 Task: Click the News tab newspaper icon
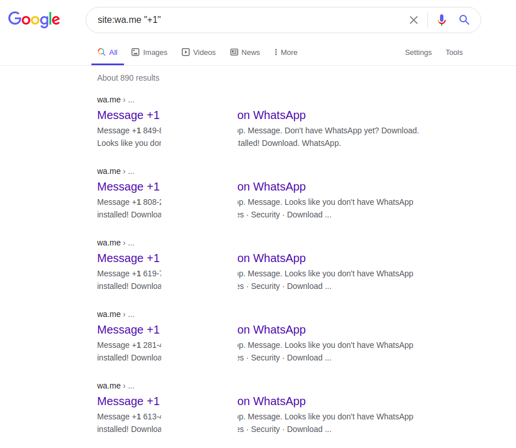coord(234,52)
